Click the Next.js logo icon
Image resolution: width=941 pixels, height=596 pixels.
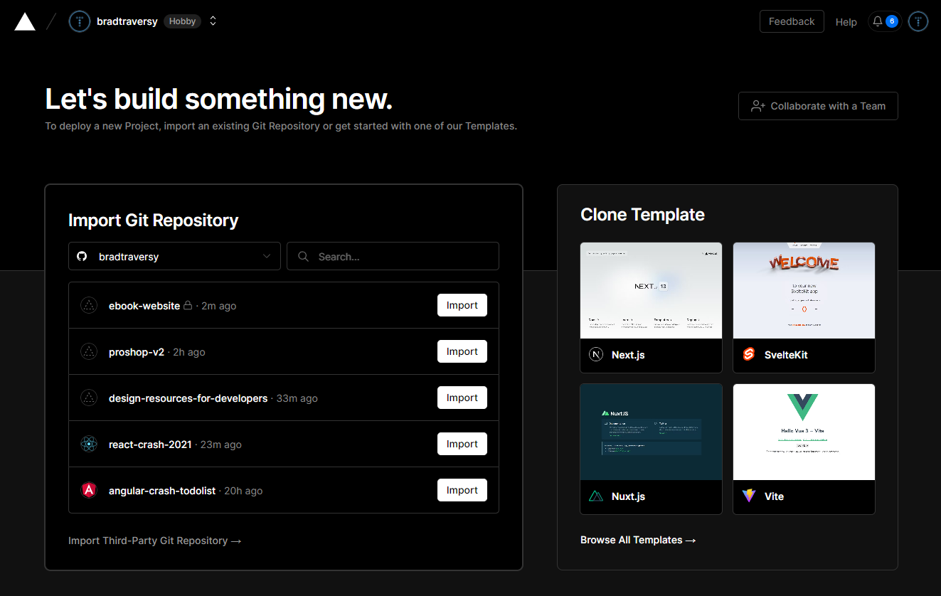tap(596, 354)
